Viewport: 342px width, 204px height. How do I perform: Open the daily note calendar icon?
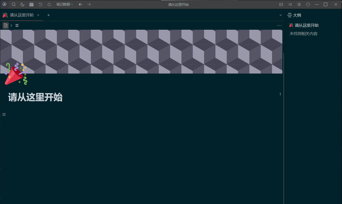31,4
